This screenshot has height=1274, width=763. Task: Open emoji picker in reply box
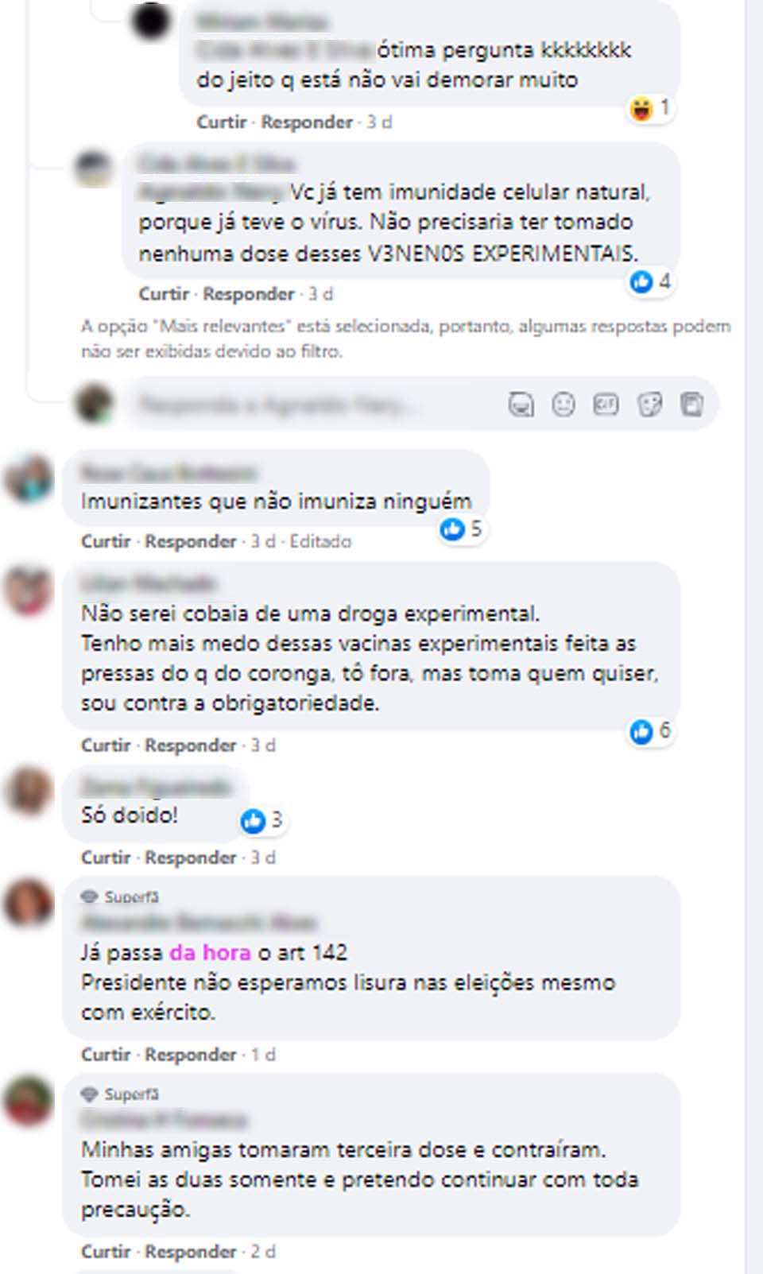pyautogui.click(x=564, y=405)
